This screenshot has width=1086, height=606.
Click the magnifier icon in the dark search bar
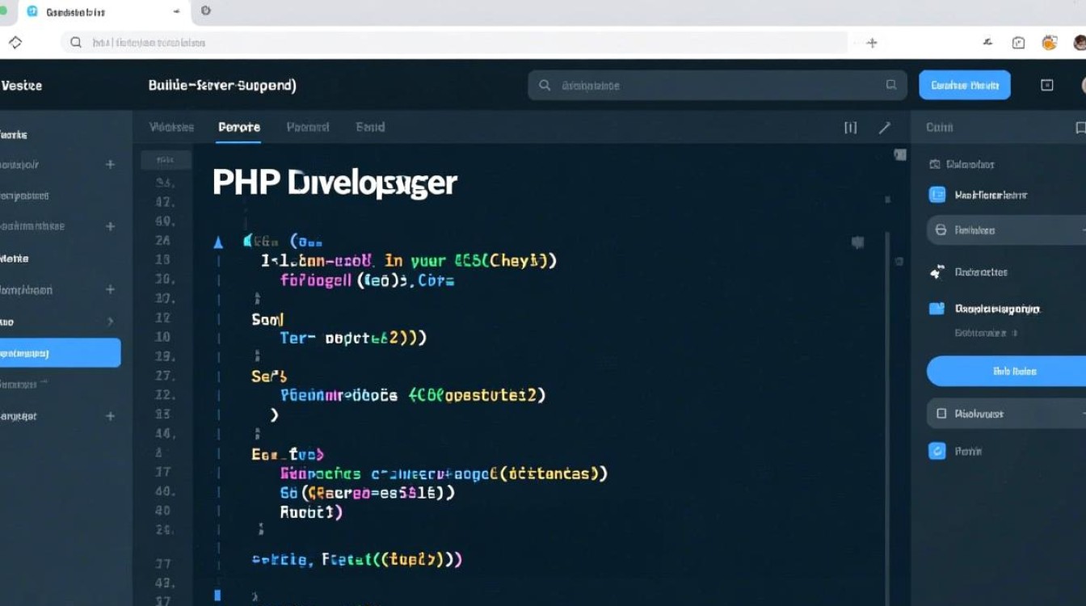(545, 85)
